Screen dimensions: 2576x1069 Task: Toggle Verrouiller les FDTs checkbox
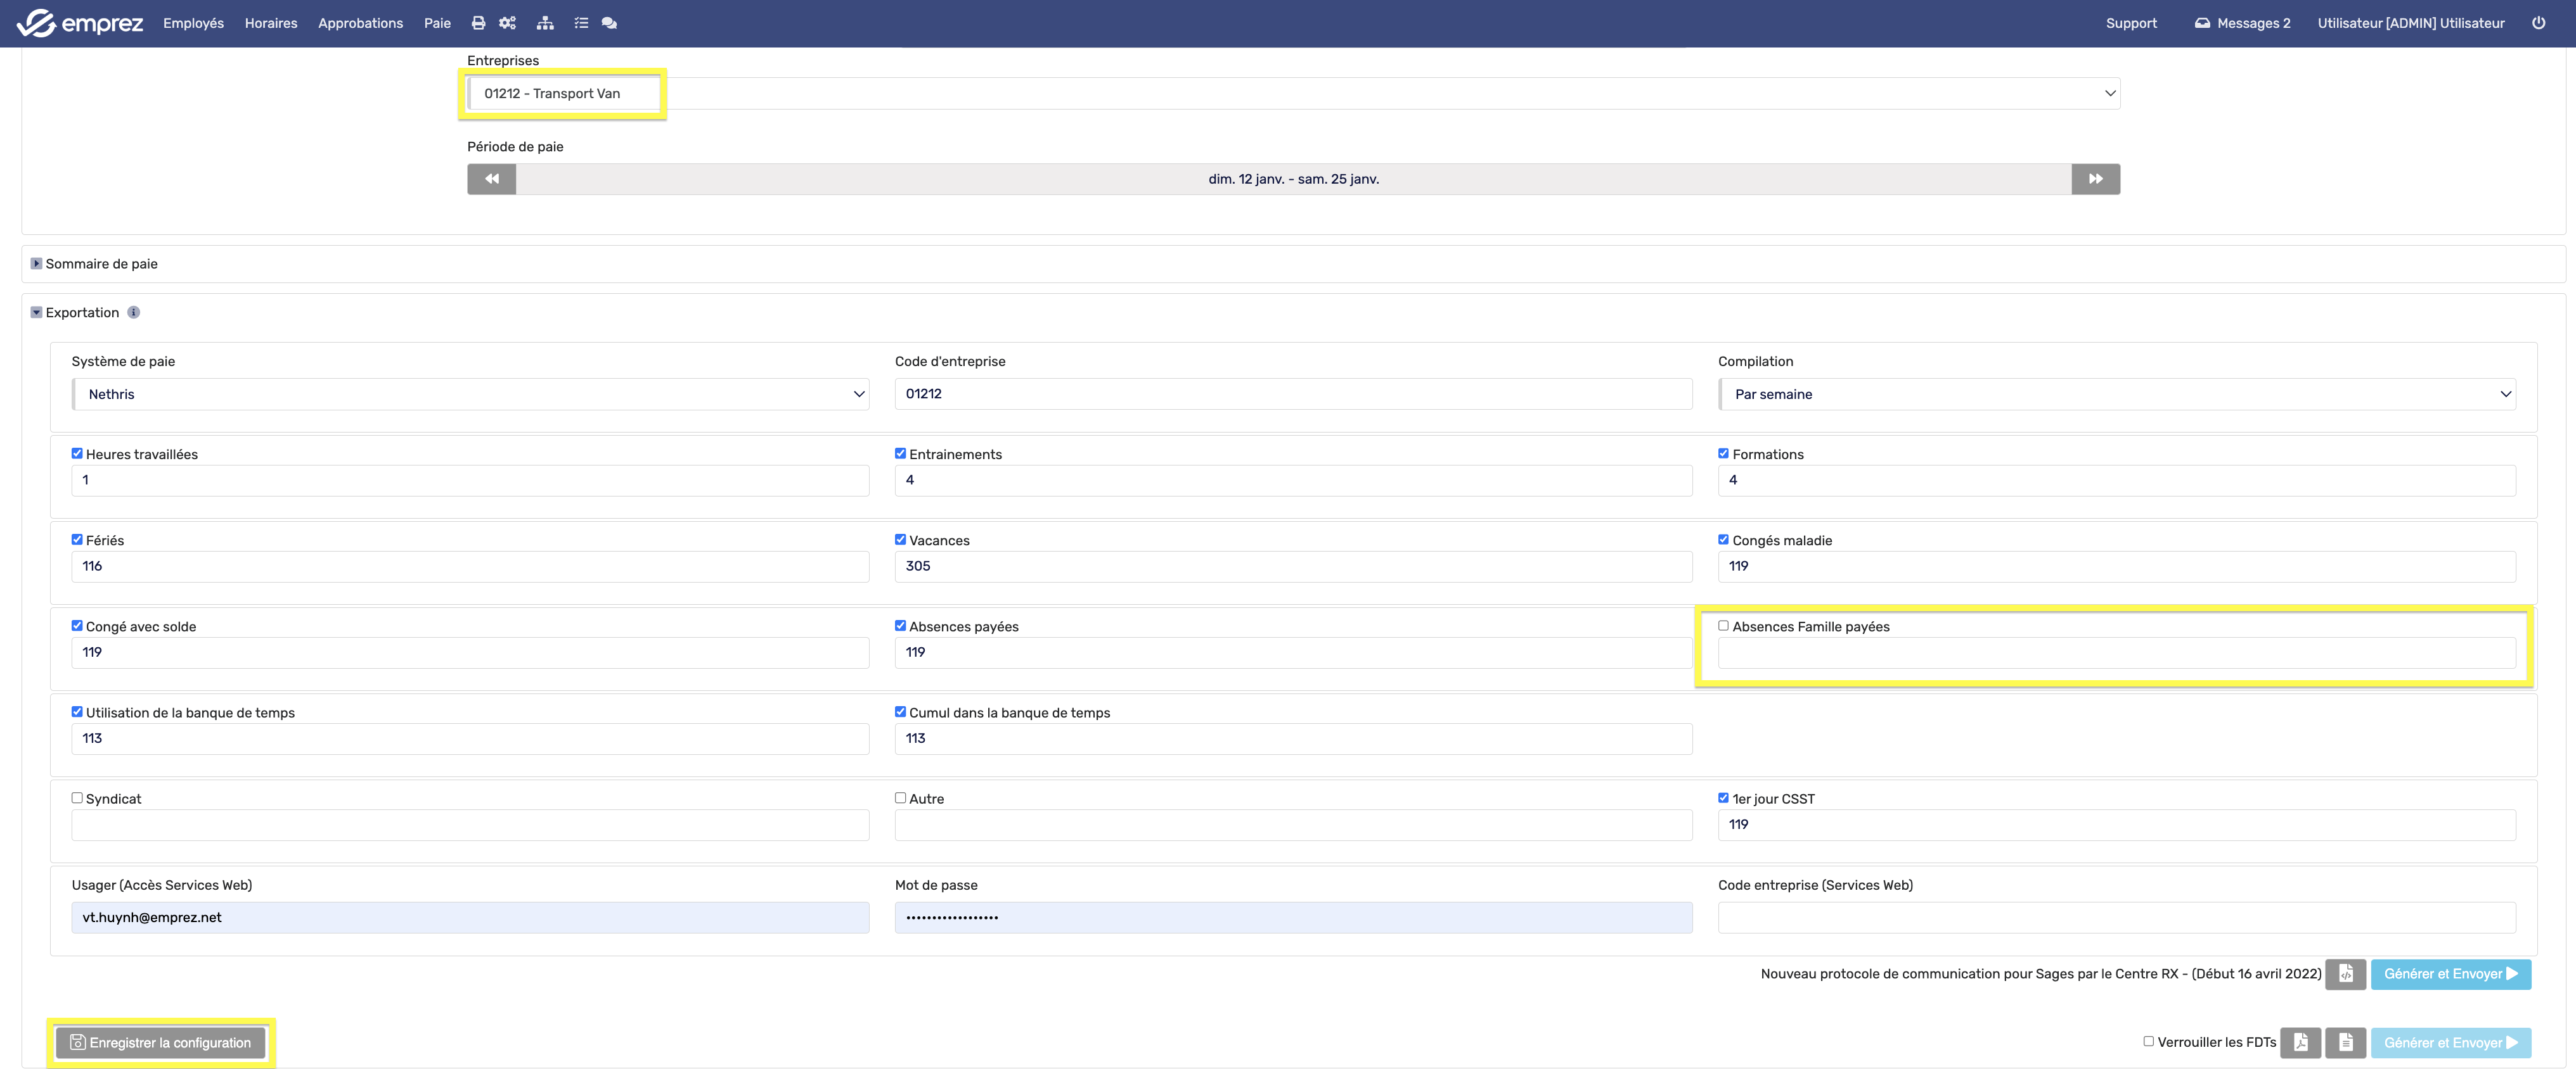[x=2148, y=1041]
